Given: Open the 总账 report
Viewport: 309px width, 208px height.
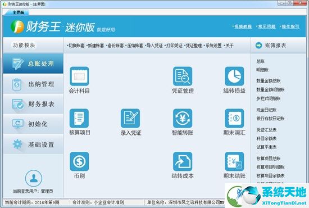Looking at the screenshot, I should (x=260, y=61).
